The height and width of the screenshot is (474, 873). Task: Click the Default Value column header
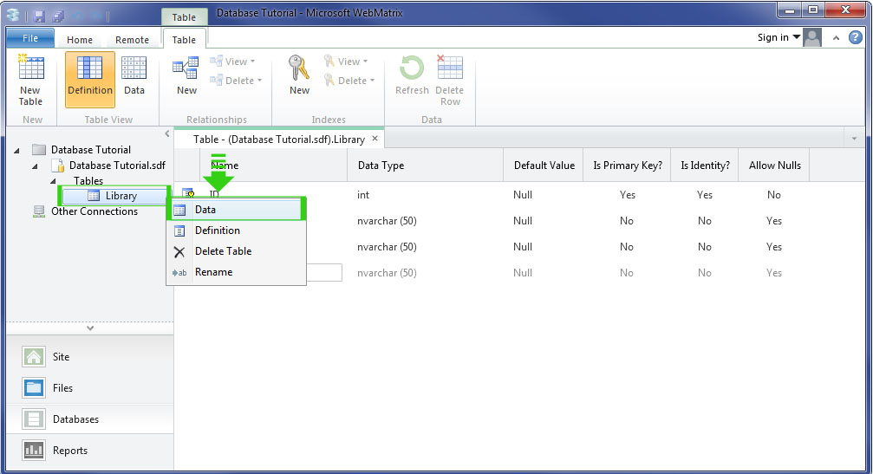[x=544, y=166]
